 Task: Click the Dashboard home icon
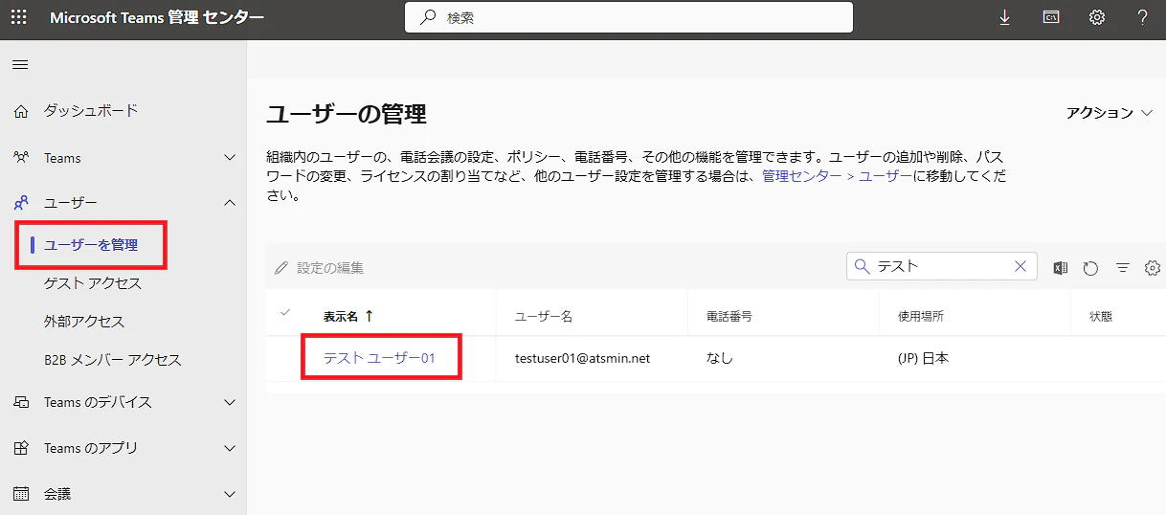[x=21, y=111]
